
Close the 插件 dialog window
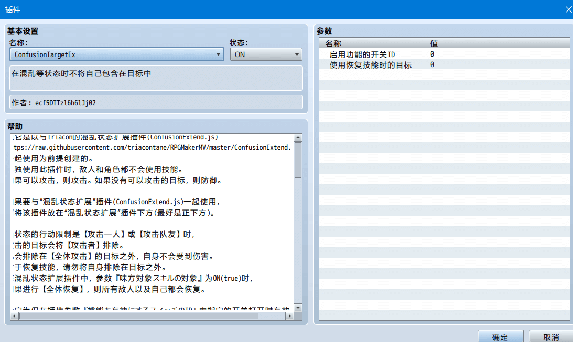[568, 9]
